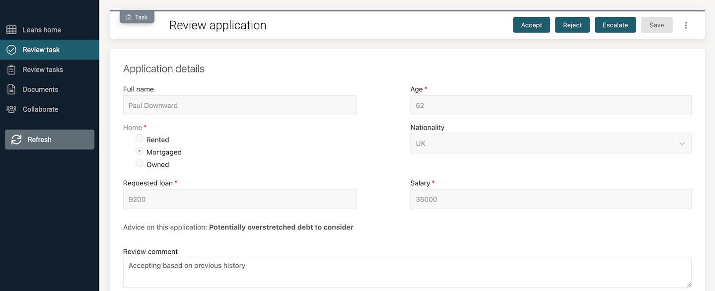Click the Review task checkmark icon
715x291 pixels.
[x=11, y=49]
